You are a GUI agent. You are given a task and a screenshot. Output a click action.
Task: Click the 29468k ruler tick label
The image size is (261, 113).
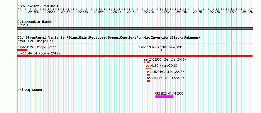(83, 12)
